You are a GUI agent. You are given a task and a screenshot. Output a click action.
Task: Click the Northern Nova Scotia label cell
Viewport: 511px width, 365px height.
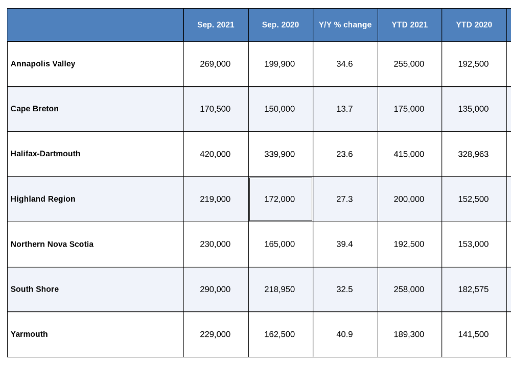96,245
